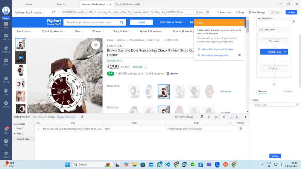Screen dimensions: 301x169
Task: Switch data preview to vertical column view
Action: click(x=237, y=117)
